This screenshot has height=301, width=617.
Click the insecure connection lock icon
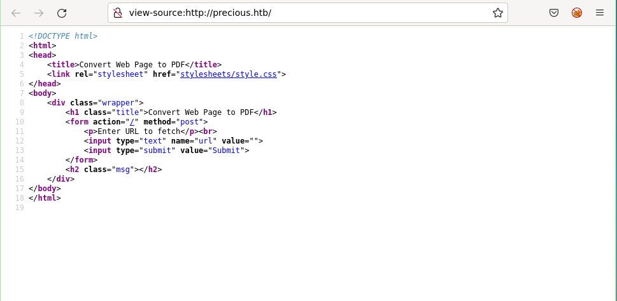(118, 13)
